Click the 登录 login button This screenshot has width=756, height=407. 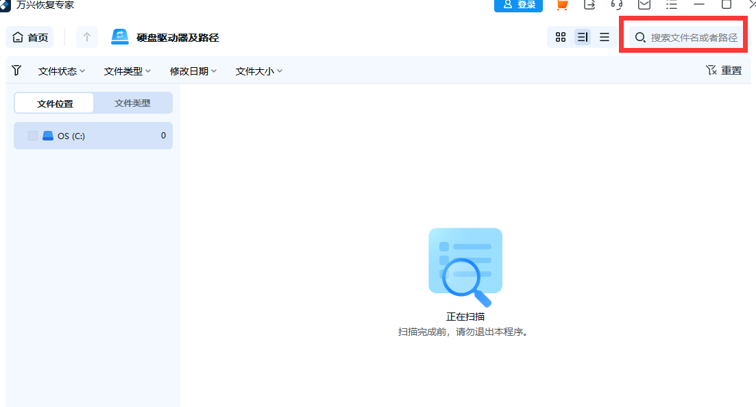[x=518, y=5]
